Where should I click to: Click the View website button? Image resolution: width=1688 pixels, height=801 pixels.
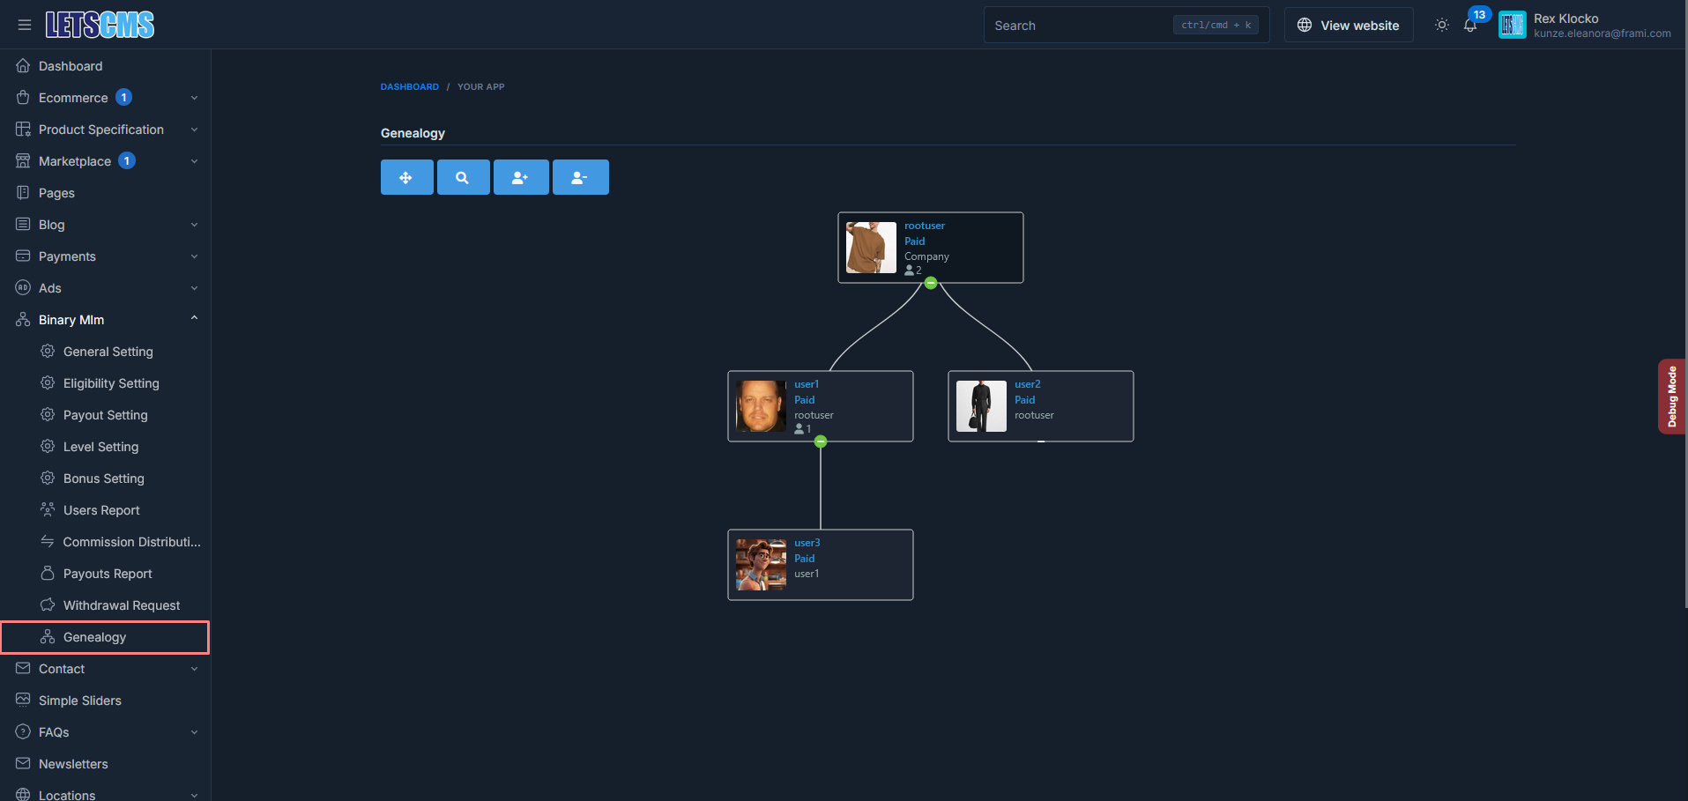click(1348, 25)
